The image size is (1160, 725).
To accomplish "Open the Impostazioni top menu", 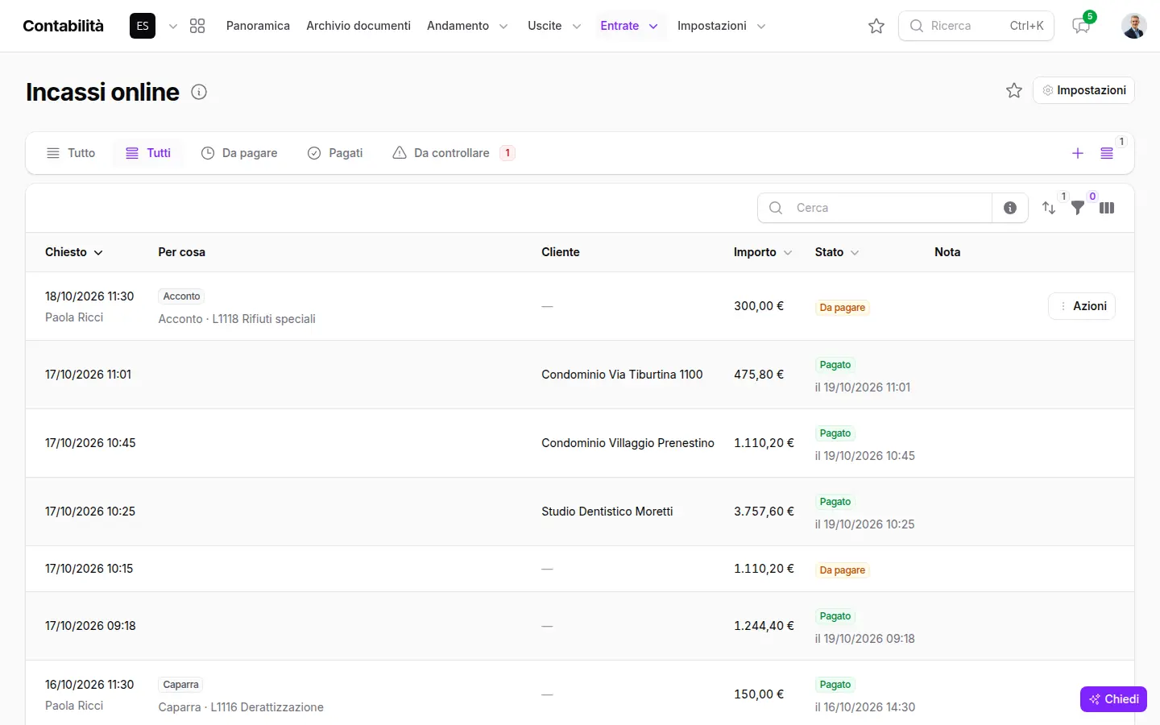I will coord(721,26).
